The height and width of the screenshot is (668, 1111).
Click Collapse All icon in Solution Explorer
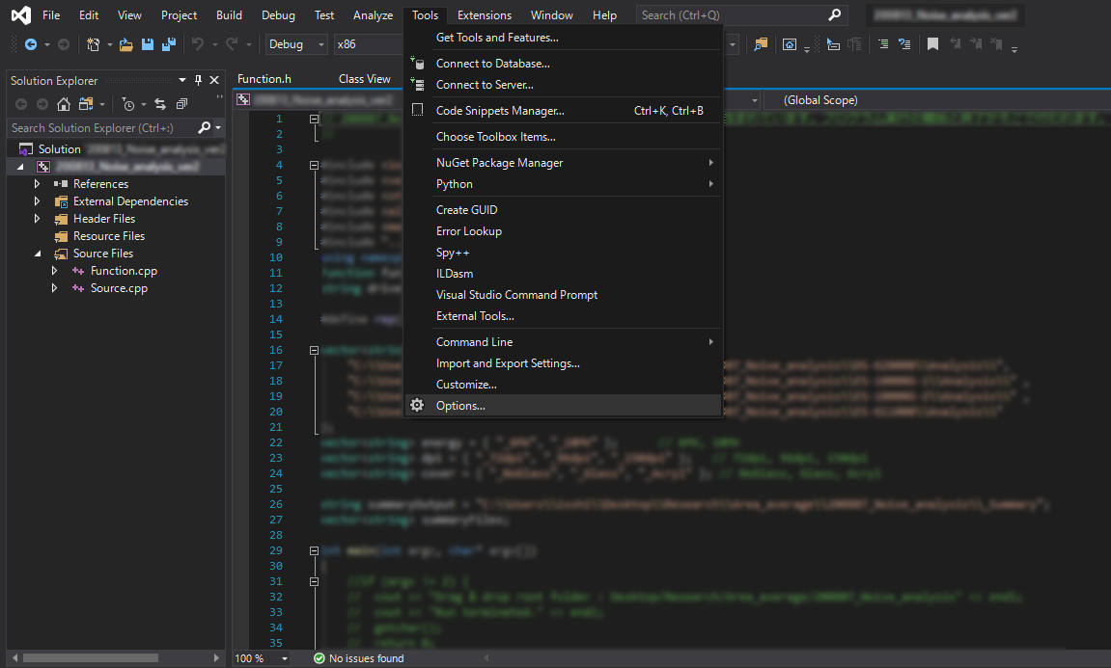point(181,104)
